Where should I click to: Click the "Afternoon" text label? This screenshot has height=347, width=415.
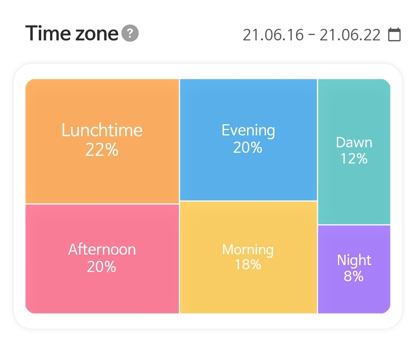pyautogui.click(x=102, y=250)
